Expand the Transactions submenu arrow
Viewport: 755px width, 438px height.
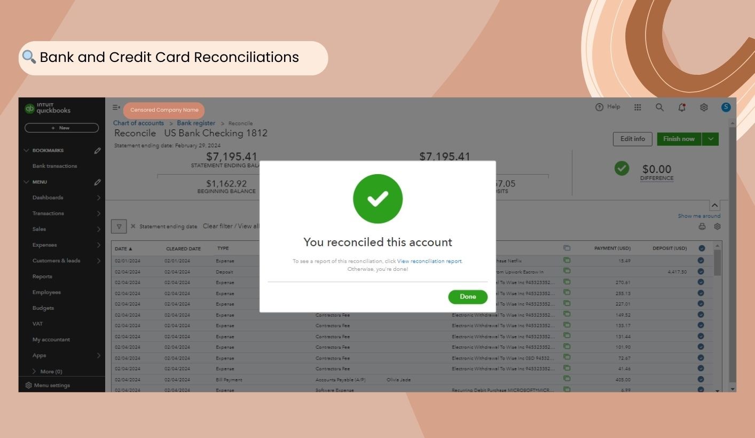coord(99,214)
